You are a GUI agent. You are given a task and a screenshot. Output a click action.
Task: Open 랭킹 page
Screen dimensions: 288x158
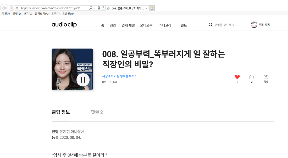(113, 25)
